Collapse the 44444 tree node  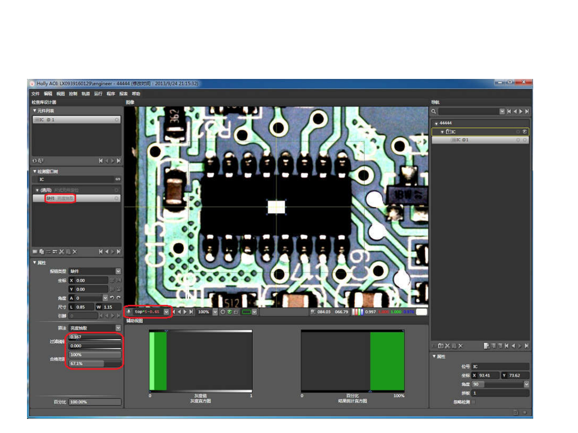(x=436, y=123)
